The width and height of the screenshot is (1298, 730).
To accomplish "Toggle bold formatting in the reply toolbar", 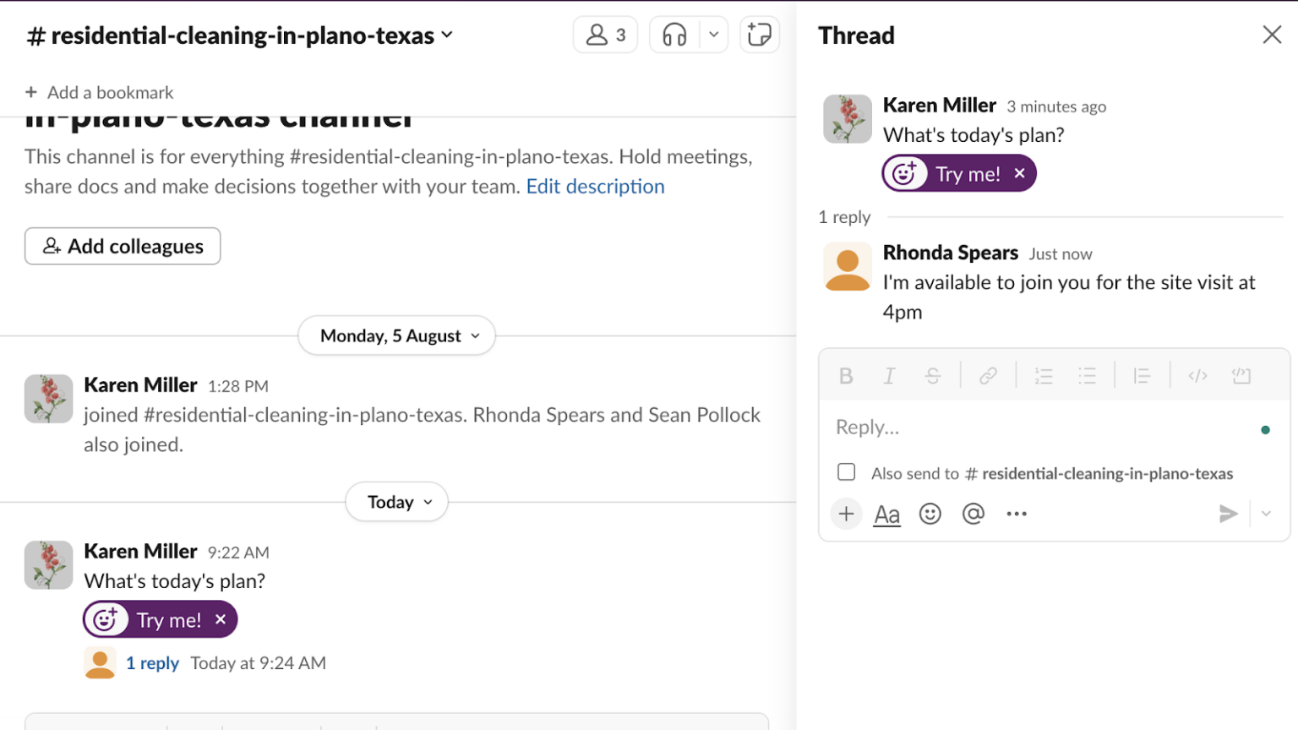I will [x=845, y=376].
